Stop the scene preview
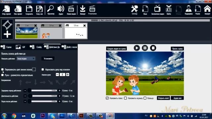This screenshot has width=212, height=119. pos(153,48)
